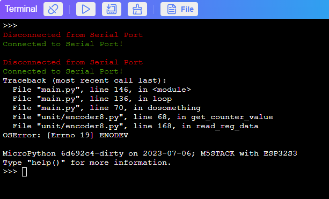Open the File button
Viewport: 329px width, 199px height.
pos(179,9)
